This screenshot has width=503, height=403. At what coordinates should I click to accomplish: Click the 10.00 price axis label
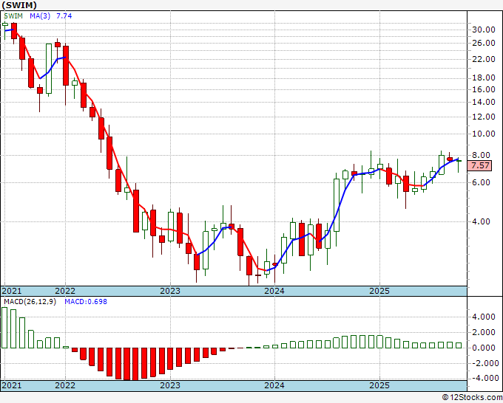tap(484, 134)
